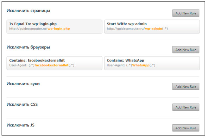
Task: Click the guidecomputer.ru/wp-login.php URL text
Action: [x=39, y=29]
